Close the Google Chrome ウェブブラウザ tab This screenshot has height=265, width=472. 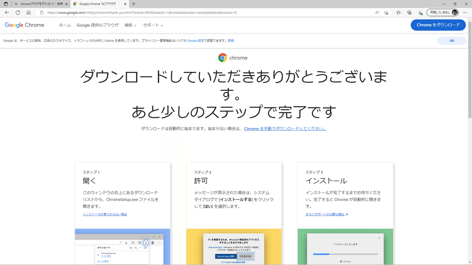point(126,4)
